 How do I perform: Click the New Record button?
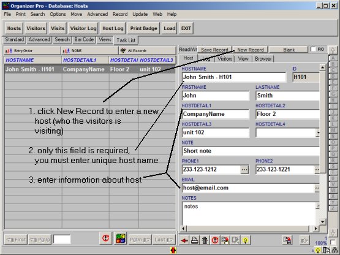(251, 50)
